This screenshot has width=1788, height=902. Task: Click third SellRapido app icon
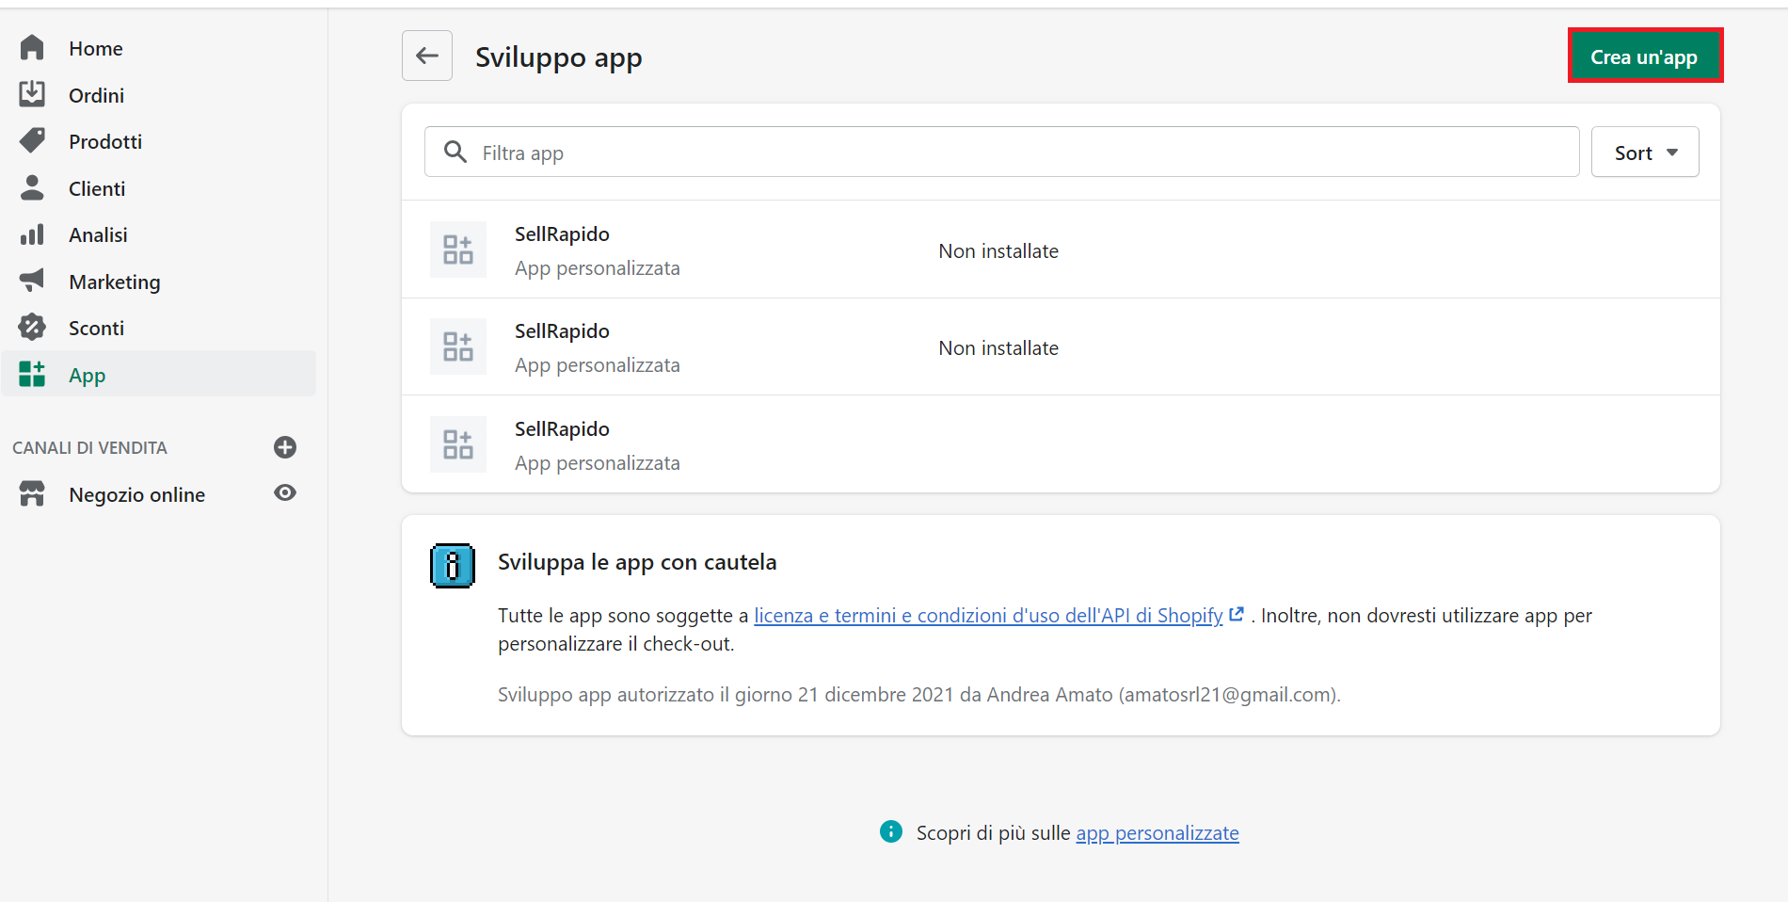click(458, 444)
